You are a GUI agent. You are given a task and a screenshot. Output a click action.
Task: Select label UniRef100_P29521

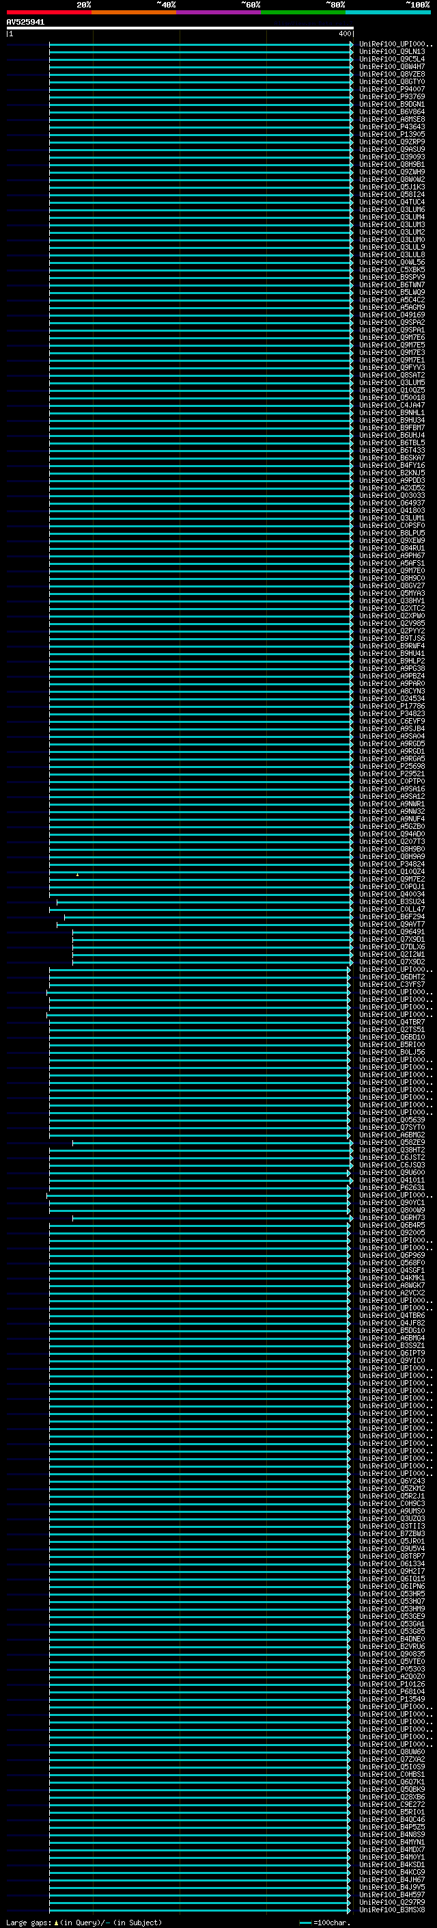point(392,773)
